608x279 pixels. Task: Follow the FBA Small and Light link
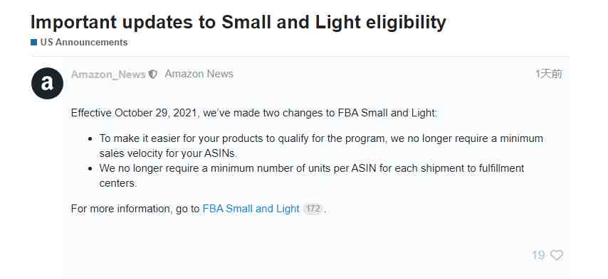[251, 209]
